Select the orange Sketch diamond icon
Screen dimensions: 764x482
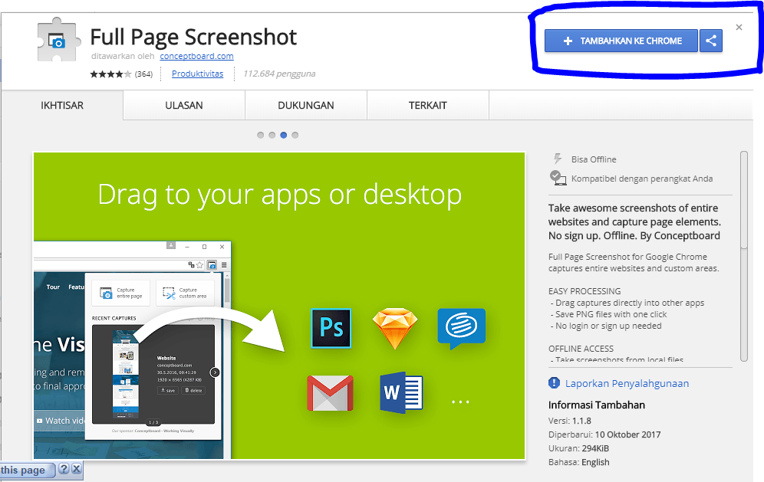[x=395, y=326]
